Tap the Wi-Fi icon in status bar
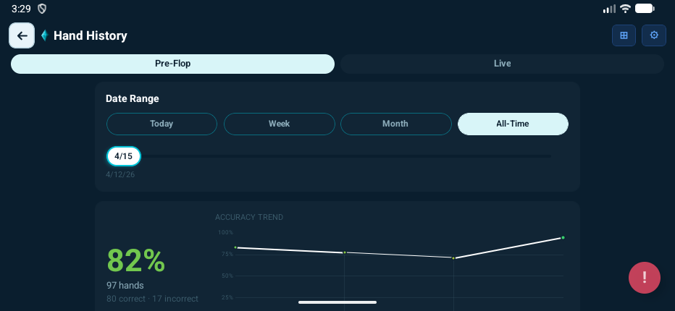 [x=625, y=9]
